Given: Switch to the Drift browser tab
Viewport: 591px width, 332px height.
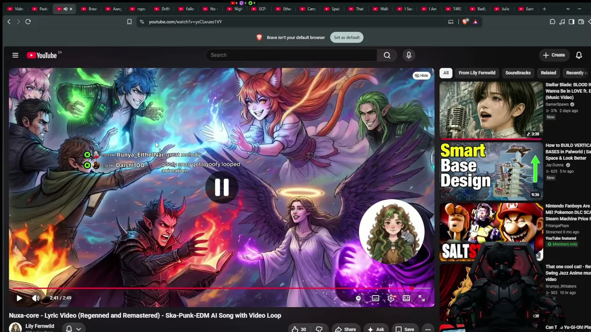Looking at the screenshot, I should 163,9.
